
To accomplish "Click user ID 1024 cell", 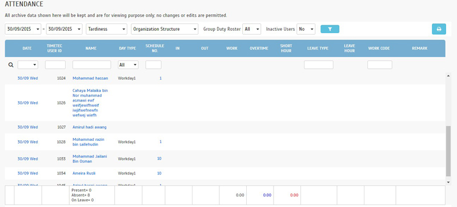I will (62, 78).
